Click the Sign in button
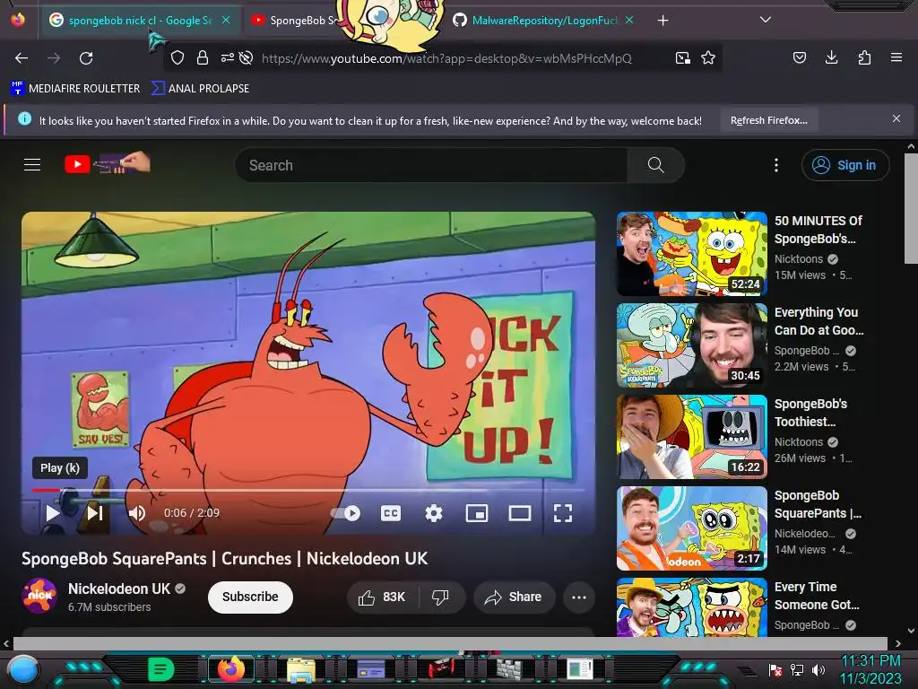 tap(844, 165)
